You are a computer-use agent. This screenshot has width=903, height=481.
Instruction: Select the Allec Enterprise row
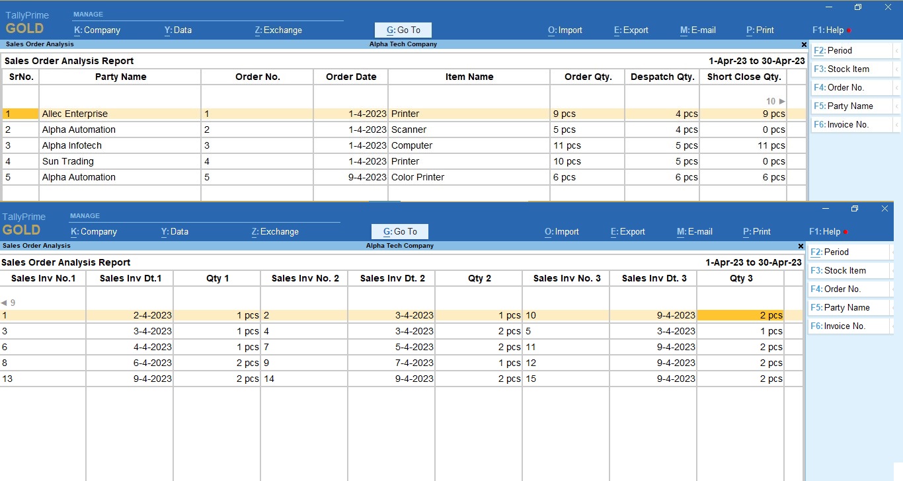pyautogui.click(x=75, y=114)
